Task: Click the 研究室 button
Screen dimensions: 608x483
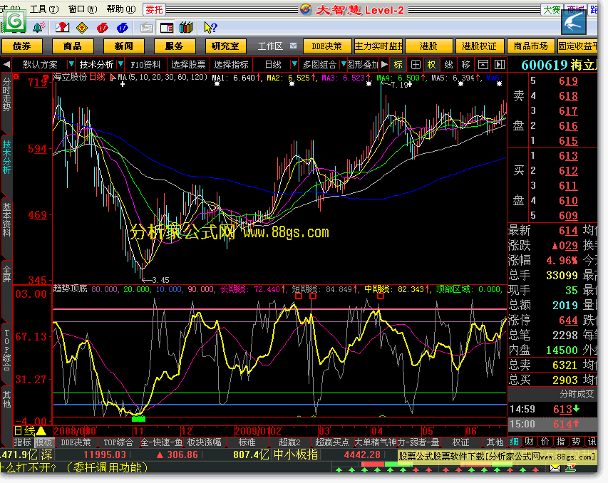Action: 225,46
